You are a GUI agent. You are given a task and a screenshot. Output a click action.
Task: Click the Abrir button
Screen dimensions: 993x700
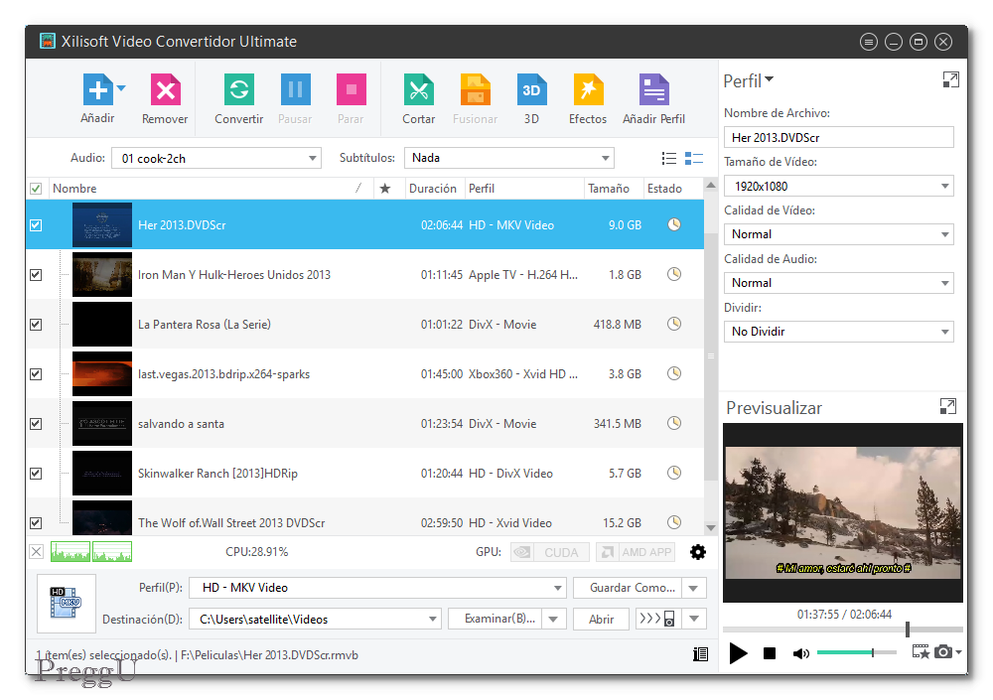(x=601, y=619)
